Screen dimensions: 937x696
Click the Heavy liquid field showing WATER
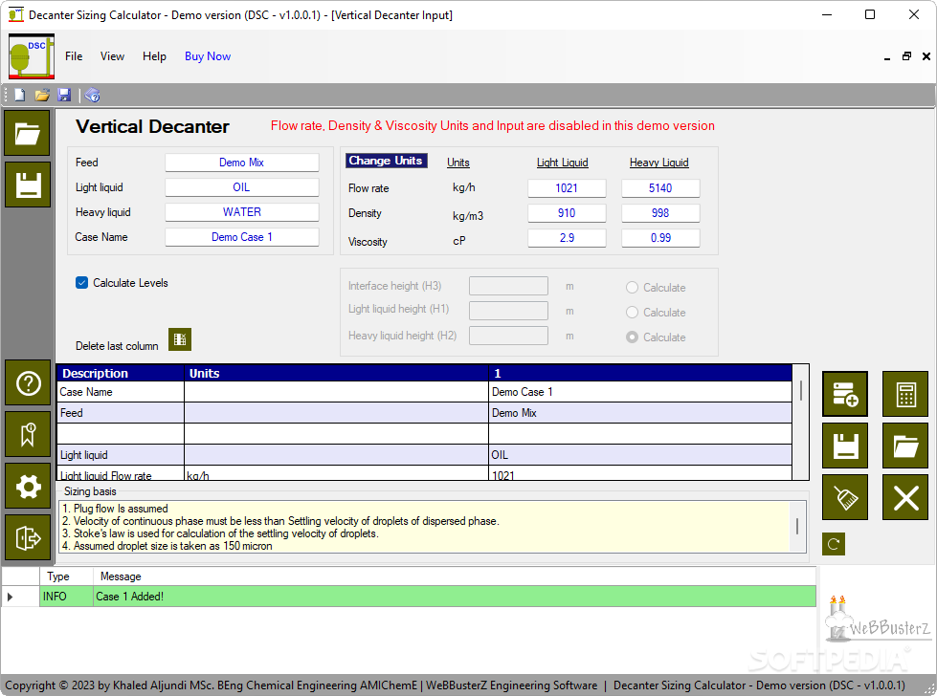[241, 212]
